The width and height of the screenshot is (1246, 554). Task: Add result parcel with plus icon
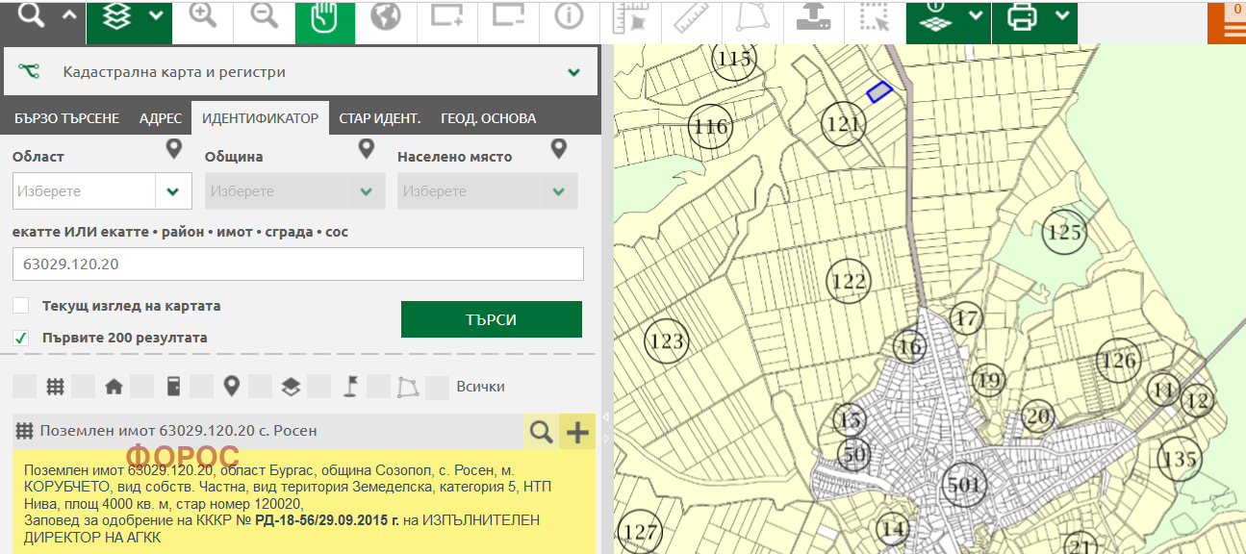click(x=577, y=432)
